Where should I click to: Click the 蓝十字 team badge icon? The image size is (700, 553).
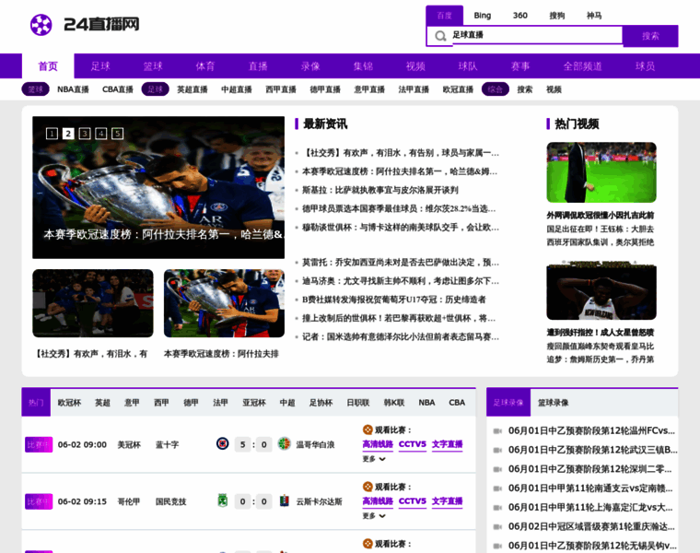(x=222, y=444)
